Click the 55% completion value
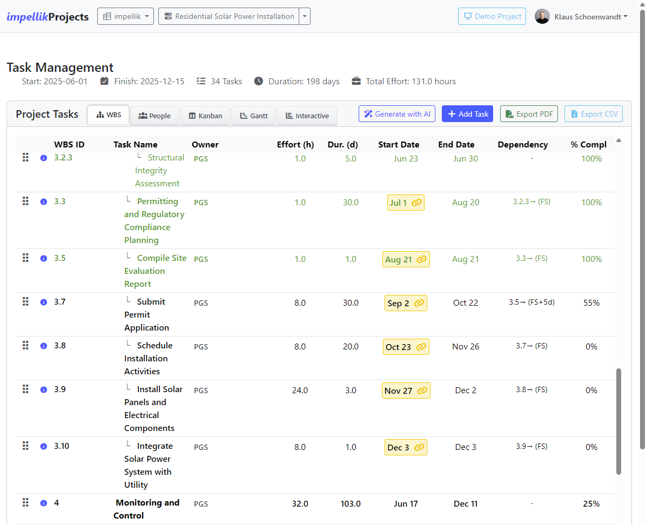 point(591,303)
